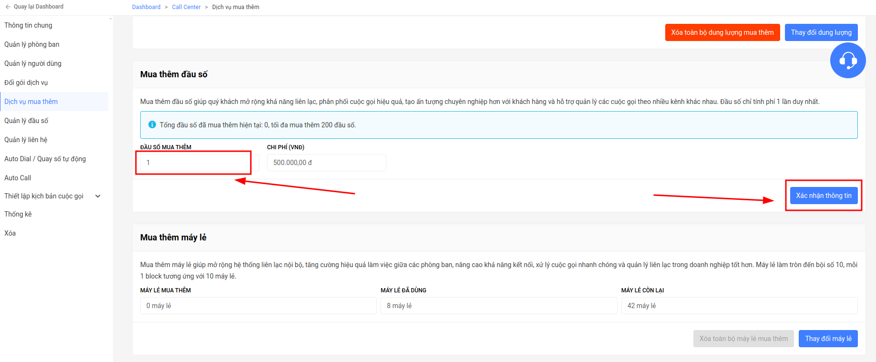This screenshot has height=362, width=876.
Task: Click the Máy lẻ đã dùng field
Action: [499, 306]
